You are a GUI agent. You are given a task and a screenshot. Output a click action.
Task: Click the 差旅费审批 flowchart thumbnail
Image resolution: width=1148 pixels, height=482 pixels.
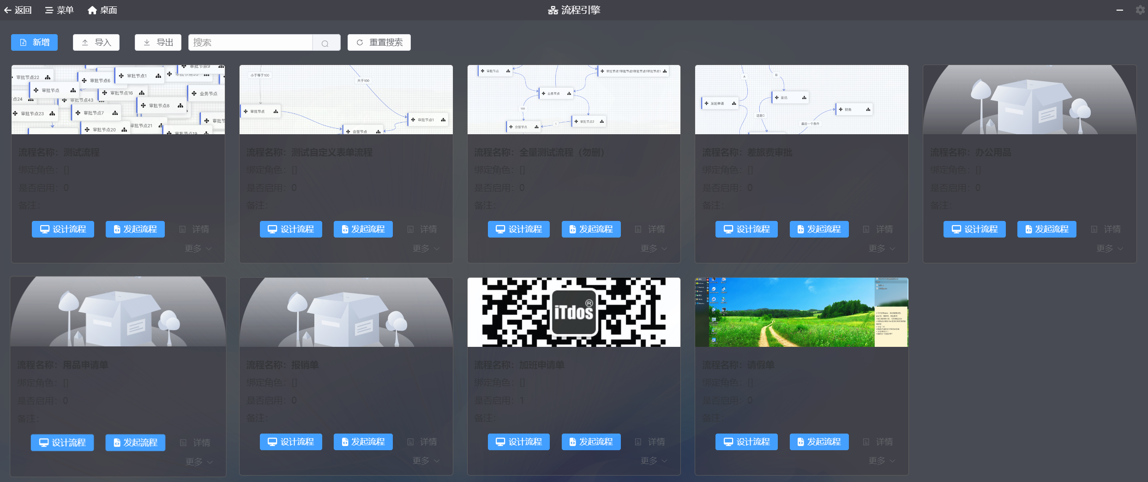pos(802,100)
